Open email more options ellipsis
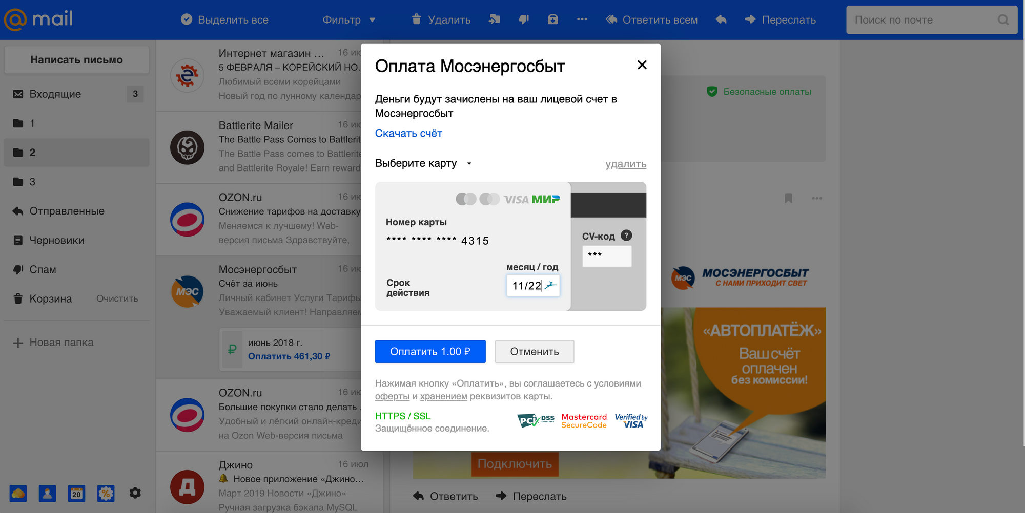Viewport: 1025px width, 513px height. pos(817,198)
